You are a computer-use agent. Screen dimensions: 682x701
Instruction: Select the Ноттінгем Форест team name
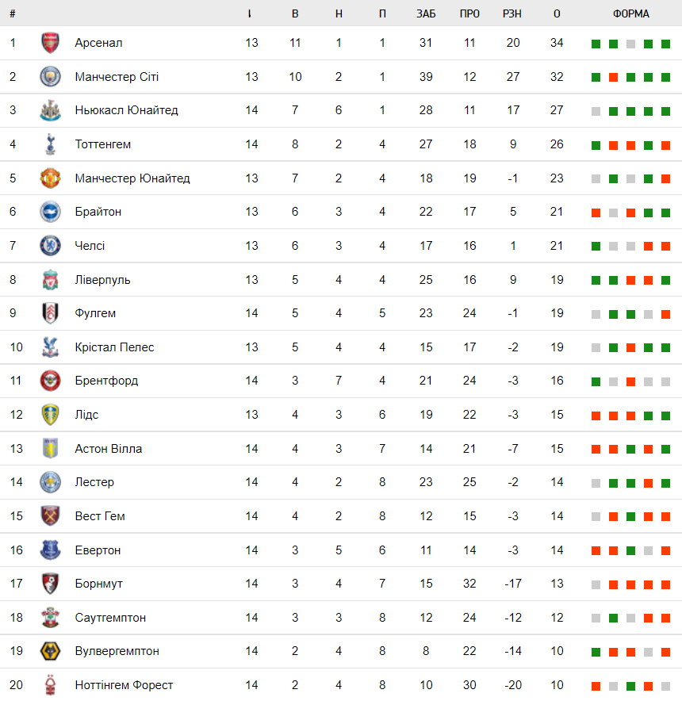[124, 685]
